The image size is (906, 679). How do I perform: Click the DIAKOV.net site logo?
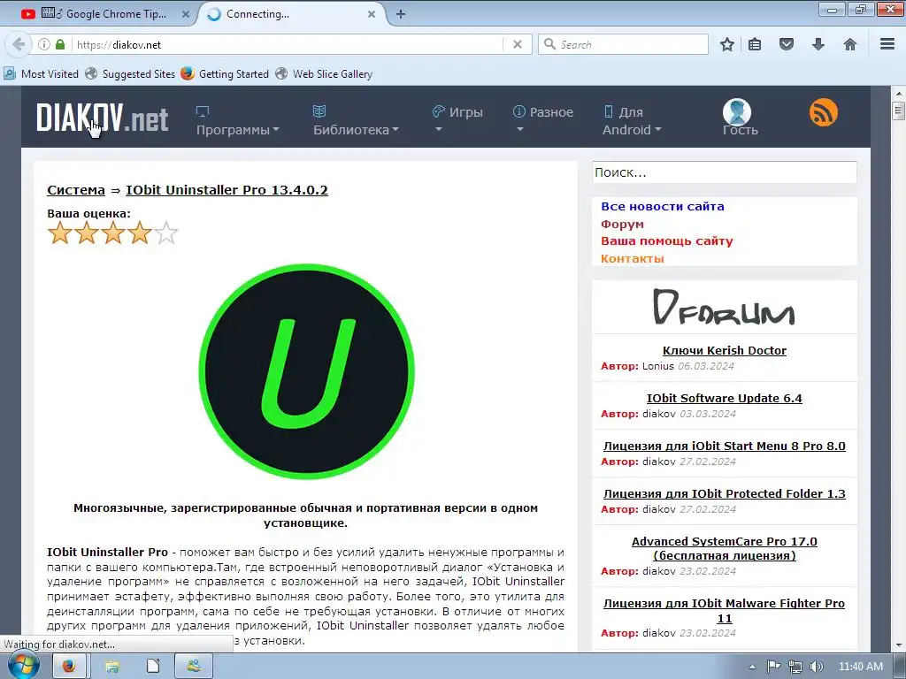click(x=103, y=118)
